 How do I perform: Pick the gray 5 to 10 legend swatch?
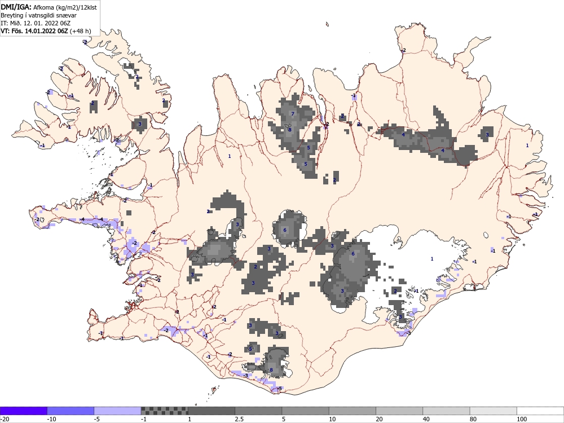(x=305, y=411)
